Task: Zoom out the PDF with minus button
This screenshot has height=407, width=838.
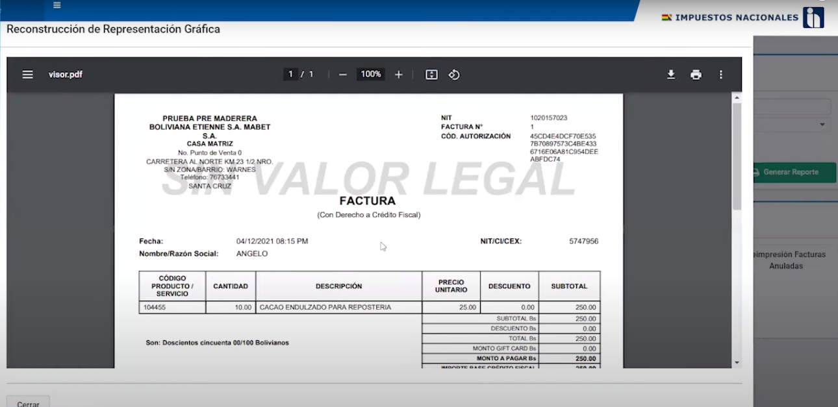Action: pyautogui.click(x=342, y=75)
